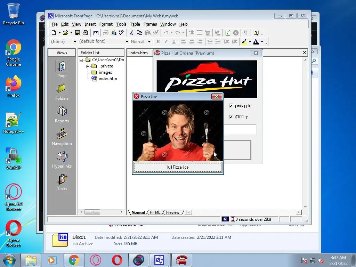The height and width of the screenshot is (267, 356).
Task: Open the Open file dropdown arrow
Action: tap(71, 33)
